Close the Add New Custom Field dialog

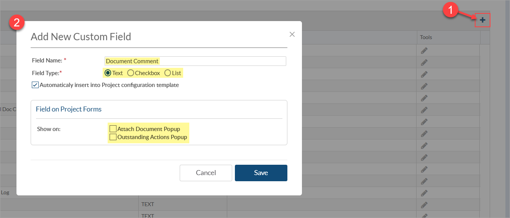tap(292, 34)
